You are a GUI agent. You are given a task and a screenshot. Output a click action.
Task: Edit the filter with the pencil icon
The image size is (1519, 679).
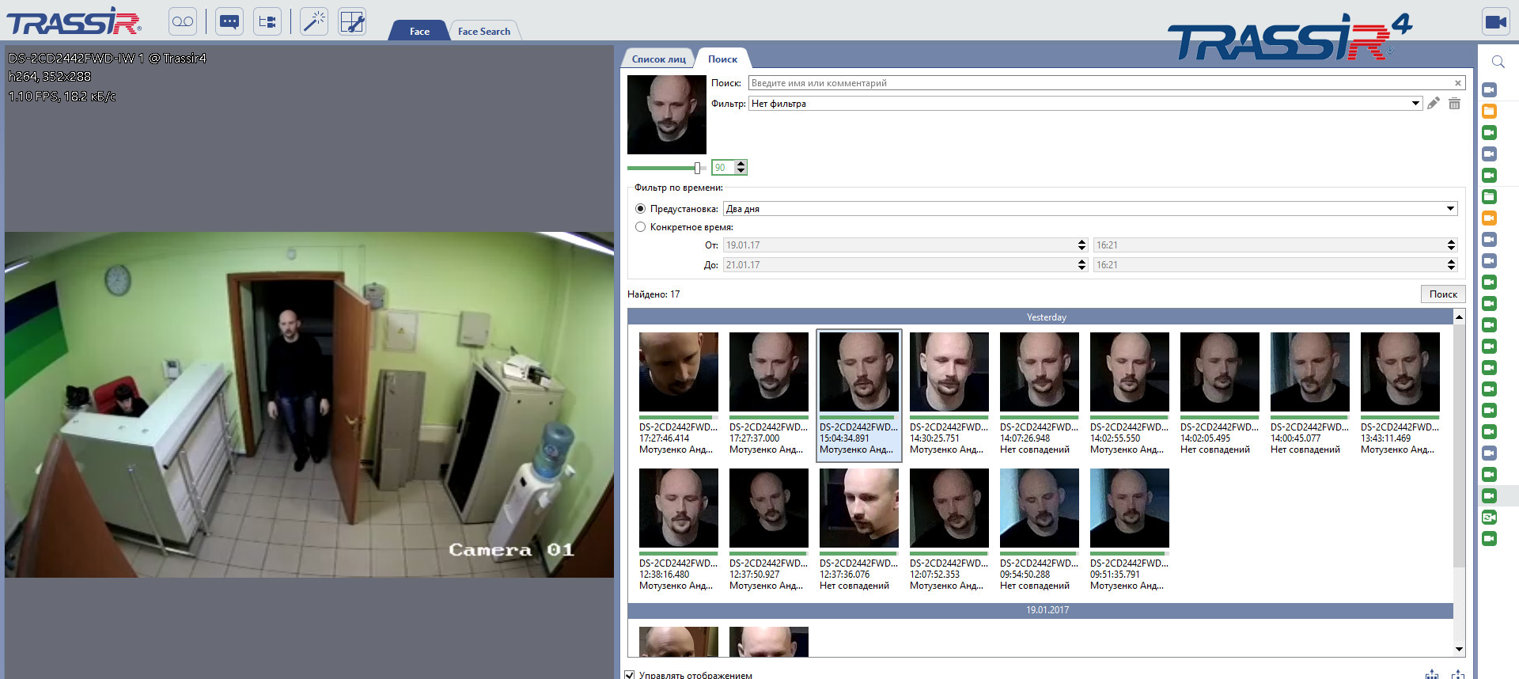pos(1434,104)
